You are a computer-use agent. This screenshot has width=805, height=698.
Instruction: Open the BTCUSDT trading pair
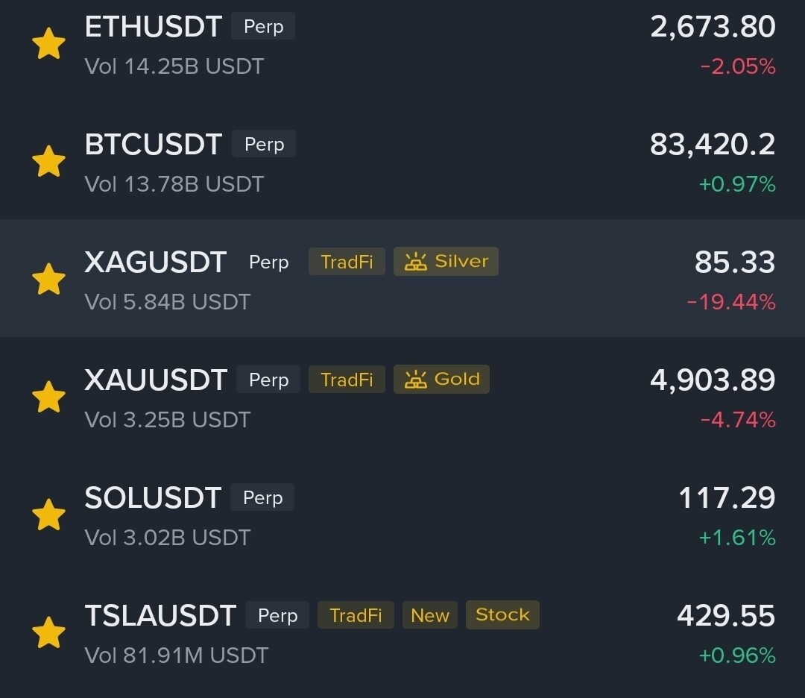(x=154, y=145)
